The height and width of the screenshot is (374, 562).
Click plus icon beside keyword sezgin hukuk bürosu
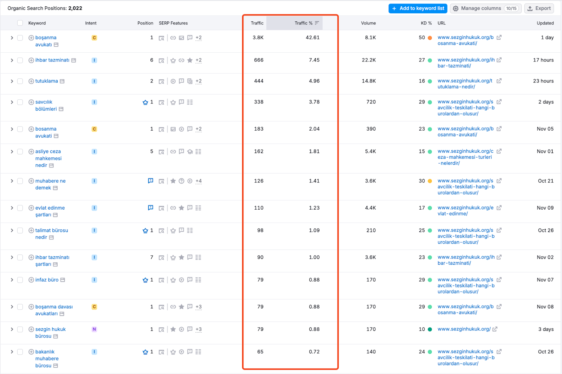[x=31, y=329]
